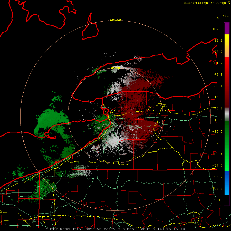Select the gray near-zero segment of color bar

(227, 114)
